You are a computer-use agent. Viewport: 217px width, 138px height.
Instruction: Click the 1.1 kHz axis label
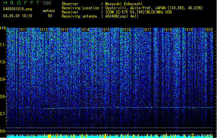click(3, 45)
